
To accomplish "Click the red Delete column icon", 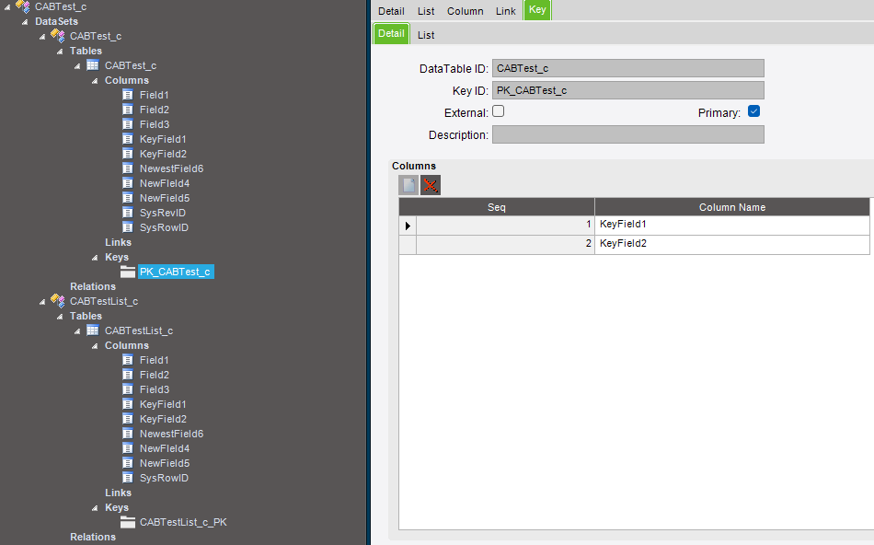I will coord(431,185).
